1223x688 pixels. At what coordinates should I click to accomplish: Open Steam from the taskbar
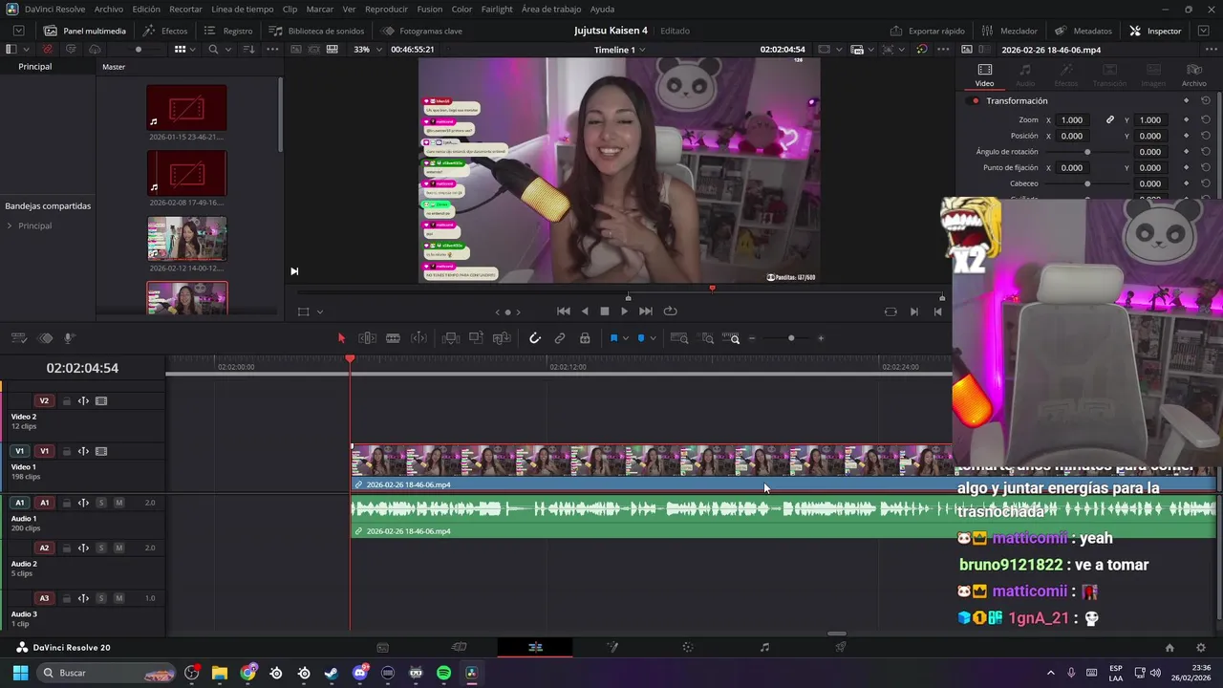tap(331, 673)
